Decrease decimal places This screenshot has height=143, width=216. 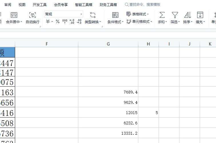coord(79,21)
